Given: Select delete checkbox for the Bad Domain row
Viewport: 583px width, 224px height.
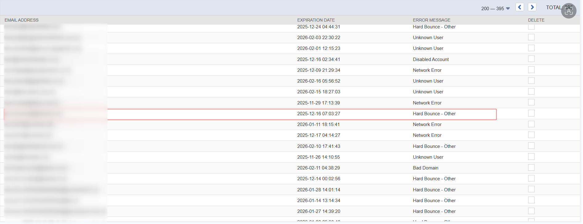Looking at the screenshot, I should coord(531,168).
